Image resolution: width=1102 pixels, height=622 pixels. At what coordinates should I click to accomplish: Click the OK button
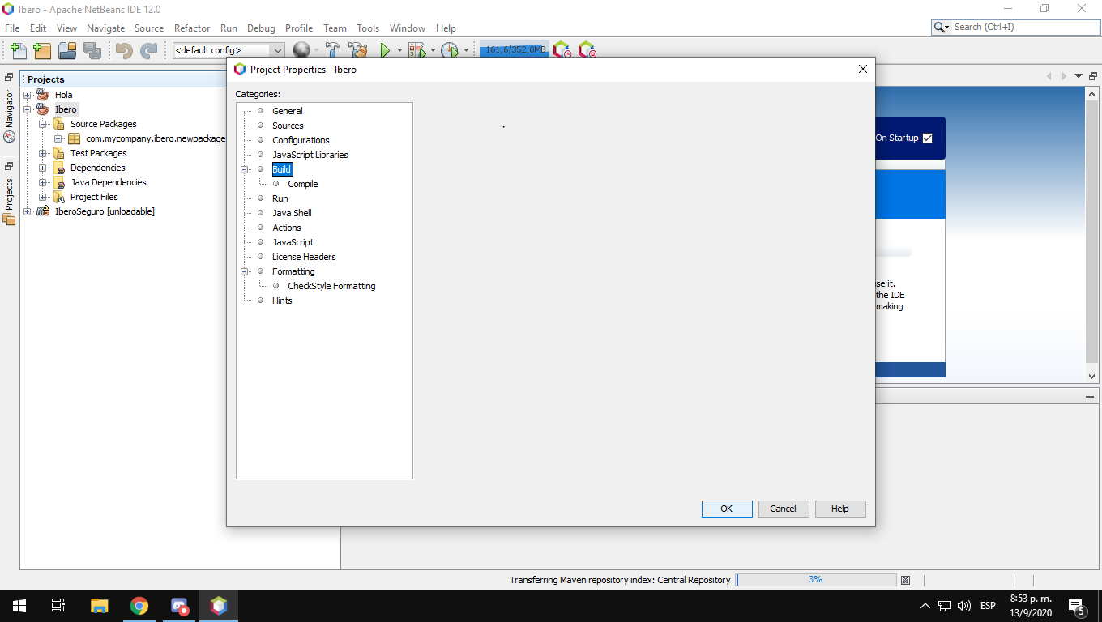pyautogui.click(x=727, y=509)
